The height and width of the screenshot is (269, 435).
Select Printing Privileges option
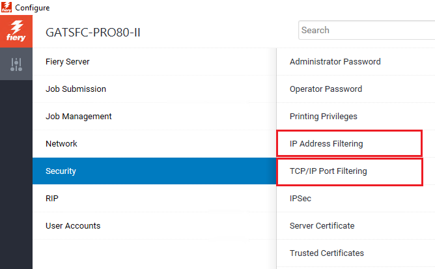pyautogui.click(x=323, y=117)
